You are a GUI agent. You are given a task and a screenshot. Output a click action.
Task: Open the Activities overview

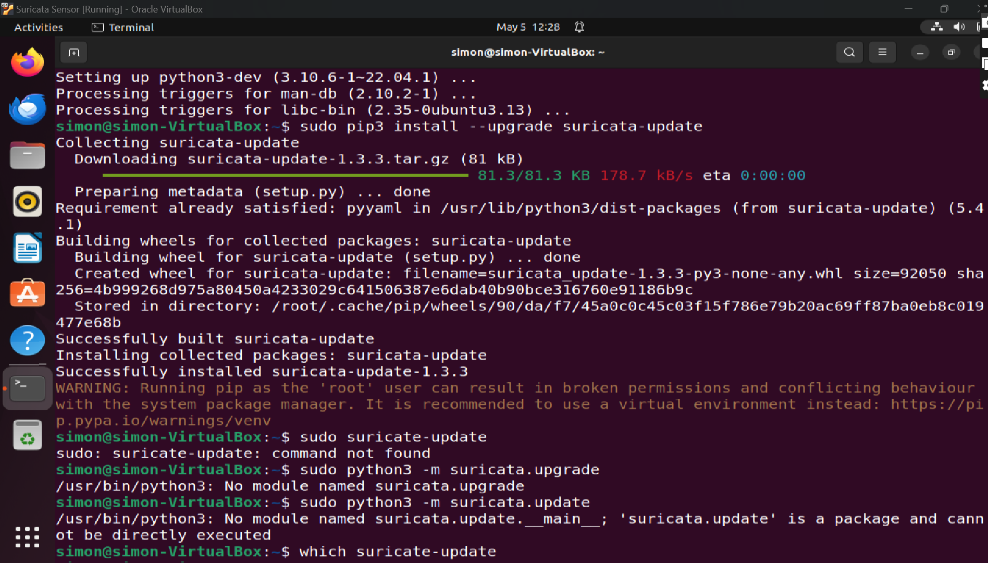pos(39,27)
